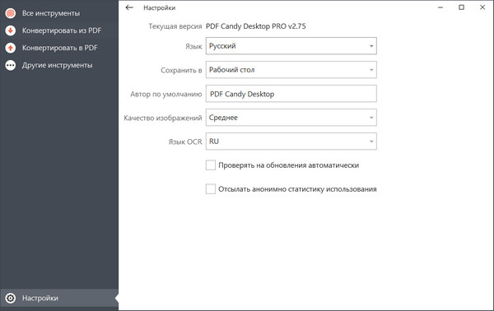This screenshot has height=311, width=494.
Task: Click the Other tools ellipsis icon
Action: click(11, 65)
